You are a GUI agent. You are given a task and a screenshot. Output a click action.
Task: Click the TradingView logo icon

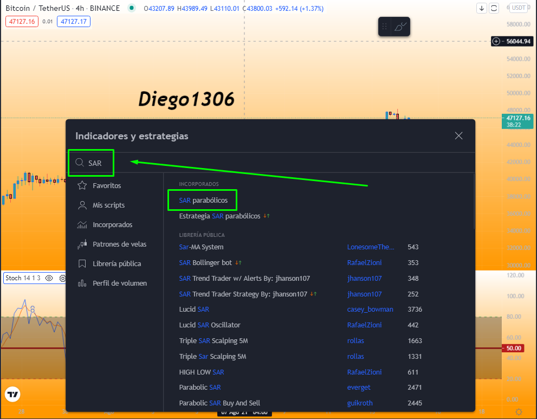click(x=12, y=394)
